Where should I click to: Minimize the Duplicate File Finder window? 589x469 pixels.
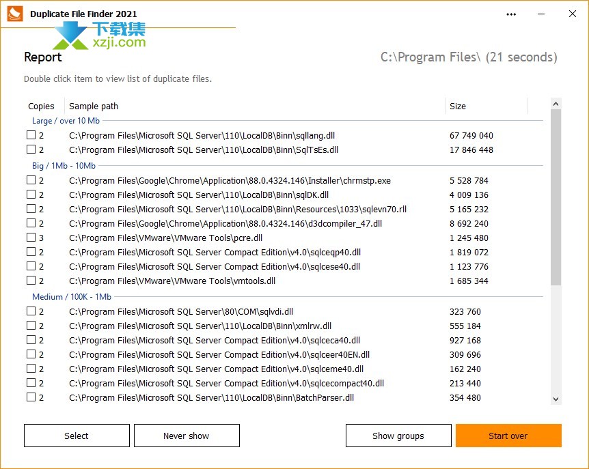(541, 14)
